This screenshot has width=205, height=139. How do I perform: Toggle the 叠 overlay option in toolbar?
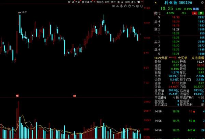click(x=118, y=2)
